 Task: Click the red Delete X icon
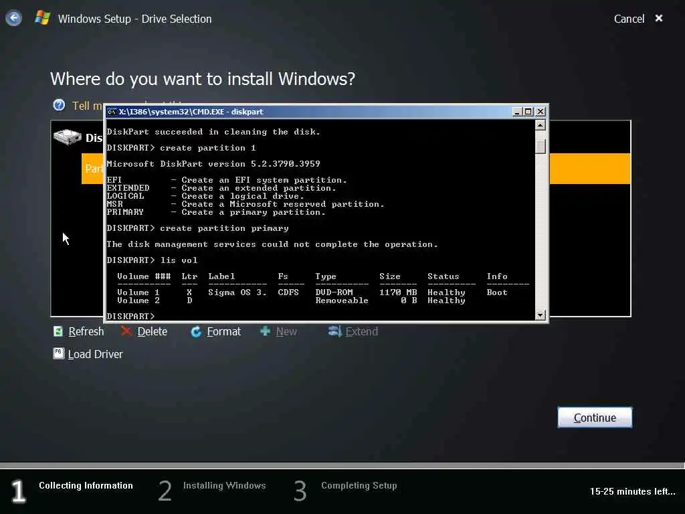(x=126, y=331)
